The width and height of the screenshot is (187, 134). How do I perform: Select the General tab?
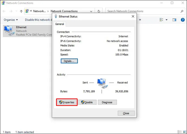(x=60, y=24)
